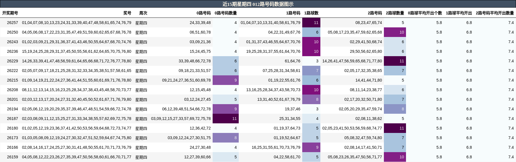
Task: Select 2路号码 cell 29,50,56,62,65,80
Action: click(366, 51)
